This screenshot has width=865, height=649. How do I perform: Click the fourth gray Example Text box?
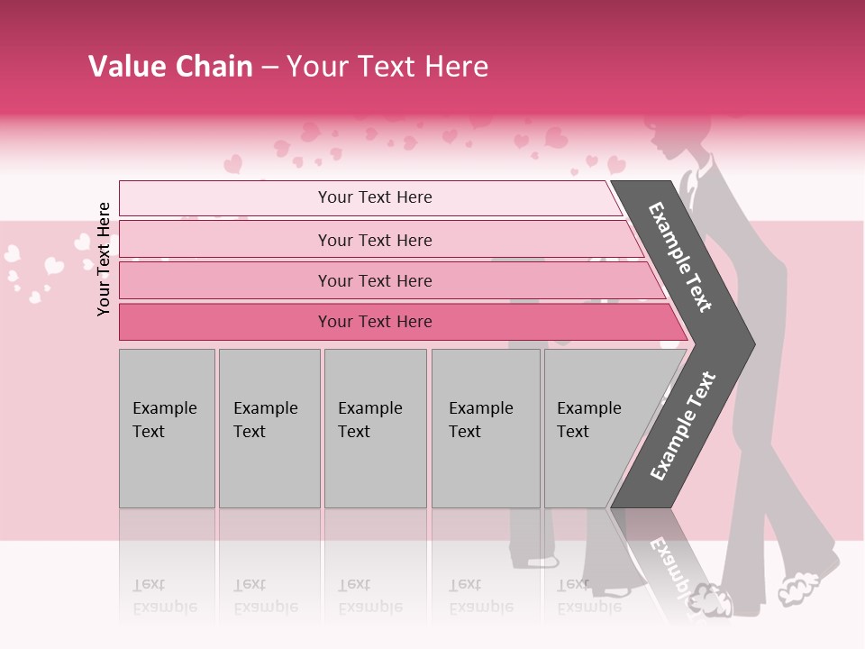(x=486, y=428)
